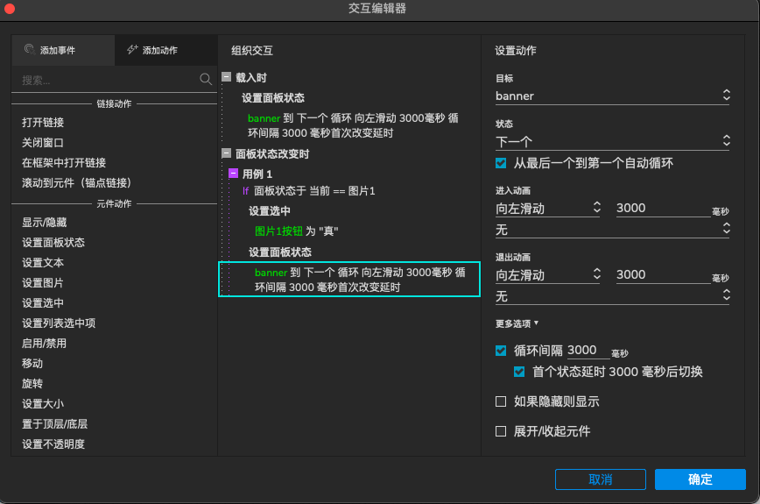Select the highlighted banner action row

point(349,280)
